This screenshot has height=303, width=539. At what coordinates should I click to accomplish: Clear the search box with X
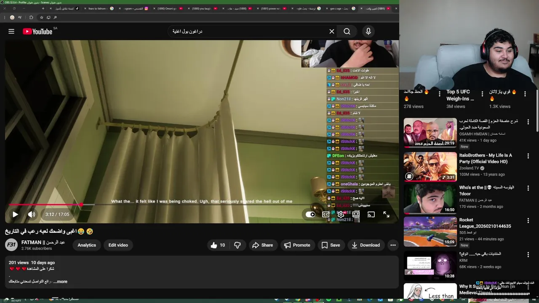point(332,32)
